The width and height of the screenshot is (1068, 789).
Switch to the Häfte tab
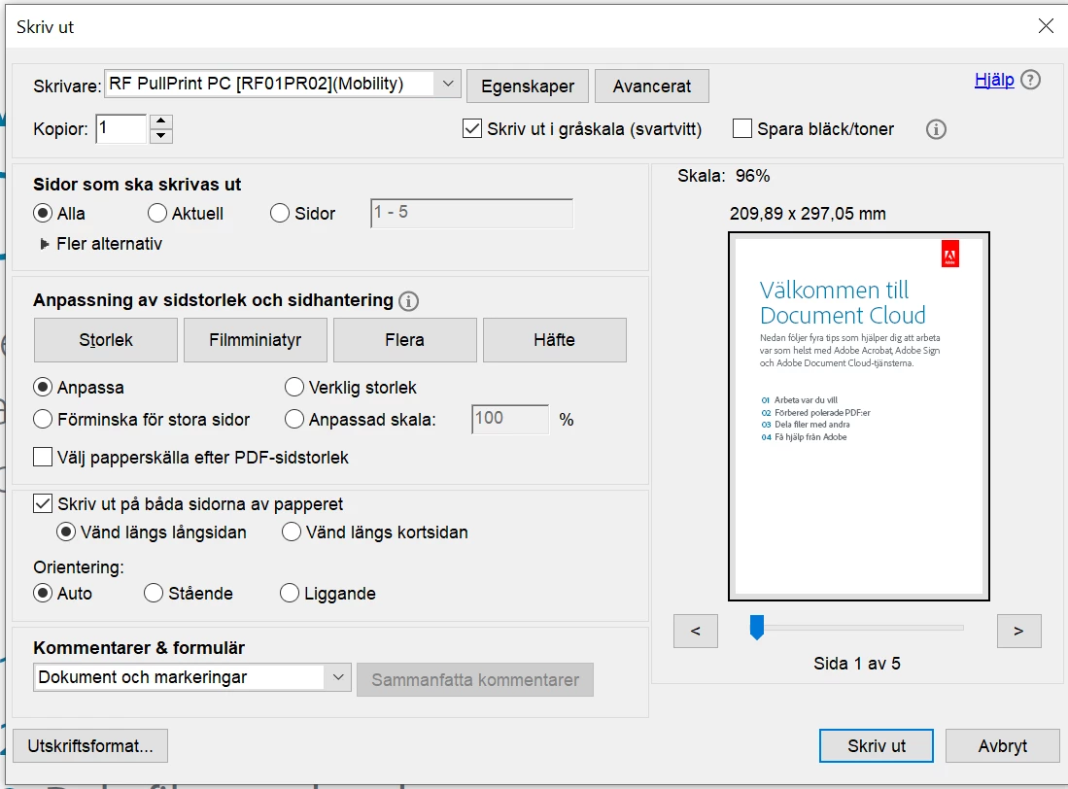555,340
